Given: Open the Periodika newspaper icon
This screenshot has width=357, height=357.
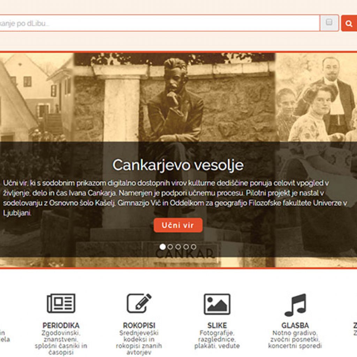Looking at the screenshot, I should pyautogui.click(x=61, y=303).
